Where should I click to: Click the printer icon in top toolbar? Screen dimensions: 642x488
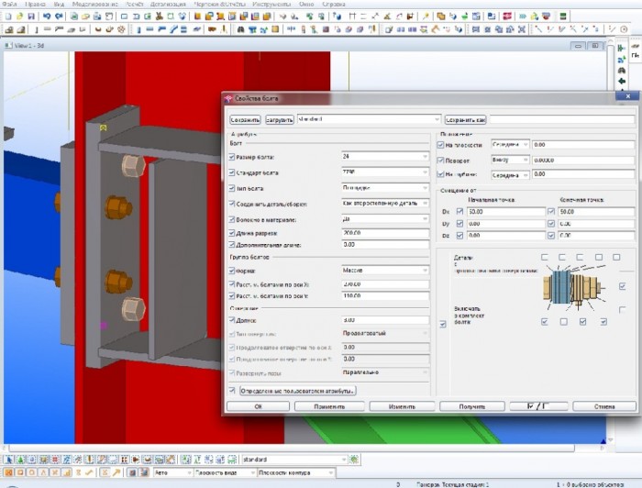[x=97, y=17]
